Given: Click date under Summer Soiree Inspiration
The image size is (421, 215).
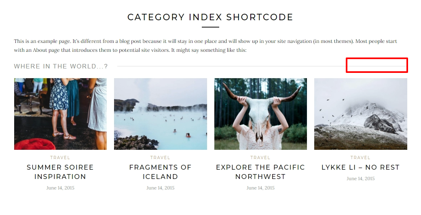Looking at the screenshot, I should (x=60, y=188).
